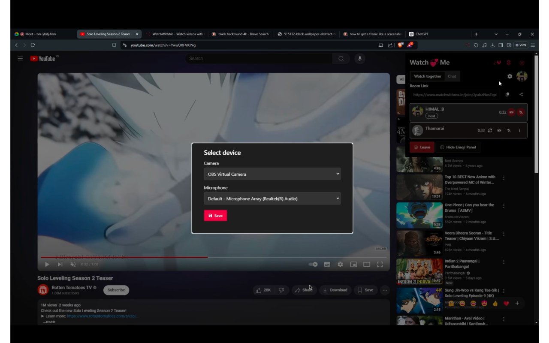
Task: Toggle subtitles in the video player
Action: click(327, 265)
